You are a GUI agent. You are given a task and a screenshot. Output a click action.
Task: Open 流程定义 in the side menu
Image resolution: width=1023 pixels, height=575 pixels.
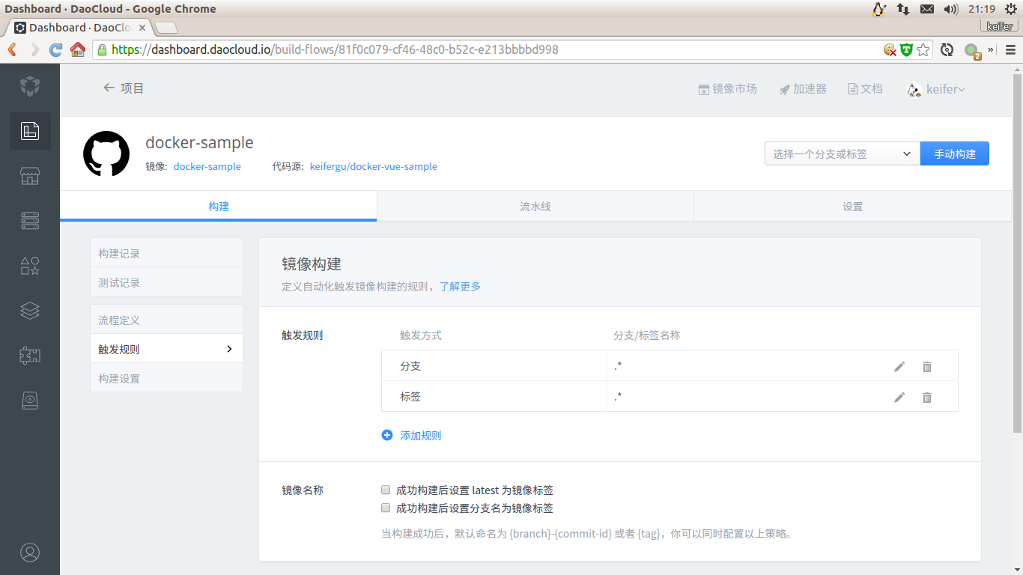[x=166, y=320]
